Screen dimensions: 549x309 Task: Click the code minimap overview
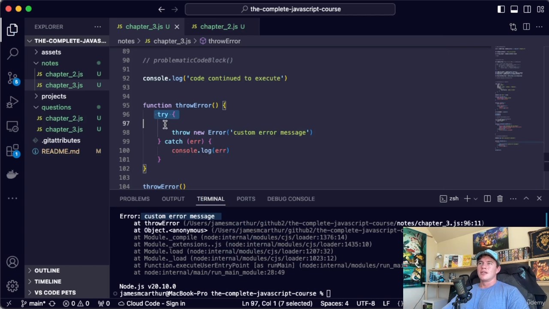[516, 99]
